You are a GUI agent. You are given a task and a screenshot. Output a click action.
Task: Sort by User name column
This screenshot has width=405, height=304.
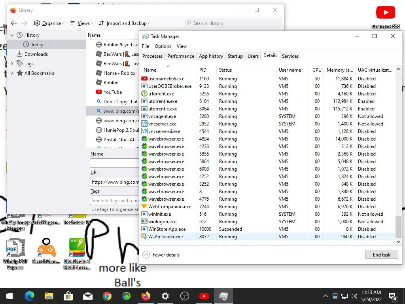click(292, 70)
